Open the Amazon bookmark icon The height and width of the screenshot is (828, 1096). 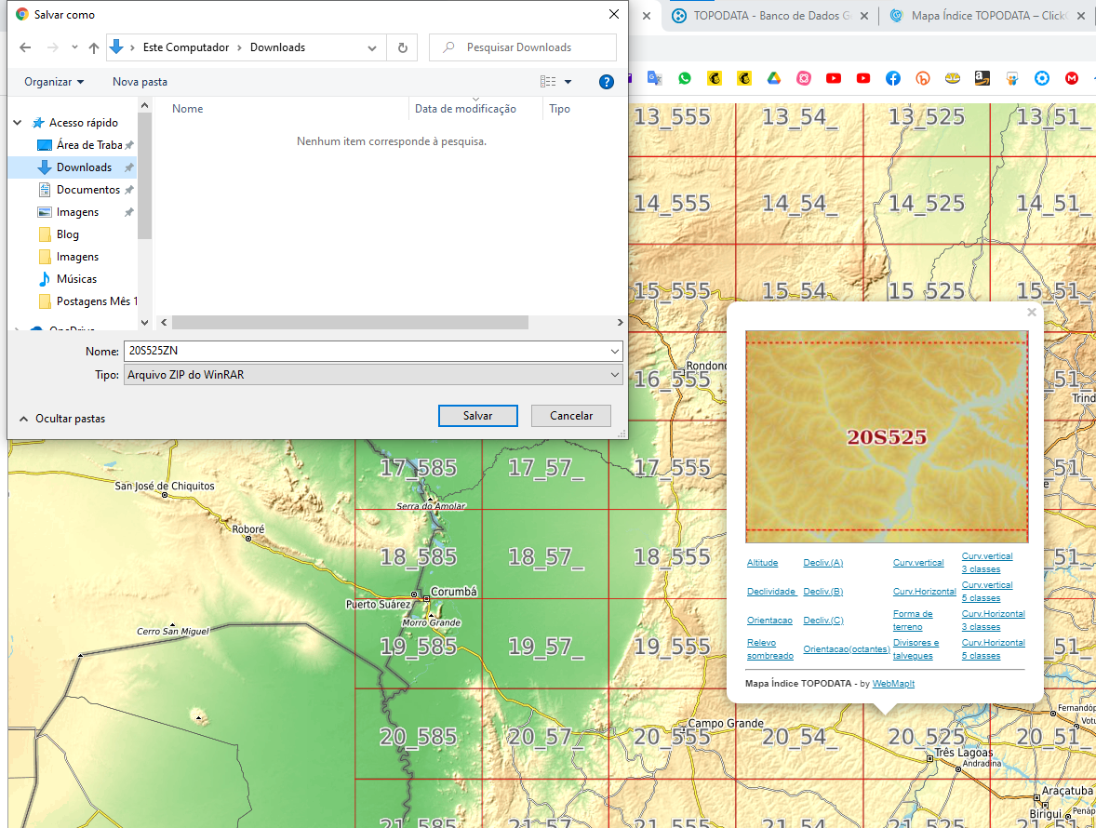pos(982,78)
